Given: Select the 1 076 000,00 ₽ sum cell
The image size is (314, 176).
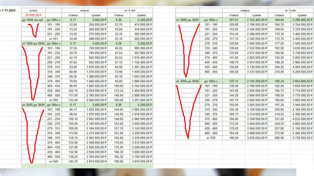Looking at the screenshot, I should pyautogui.click(x=96, y=67).
